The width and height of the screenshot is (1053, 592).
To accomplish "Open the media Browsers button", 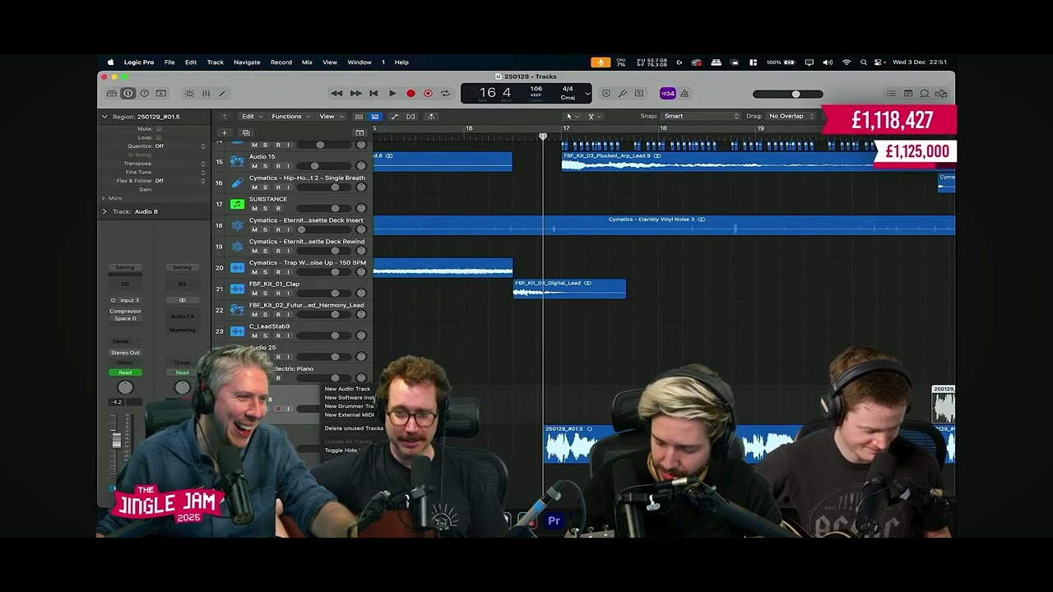I will [941, 94].
